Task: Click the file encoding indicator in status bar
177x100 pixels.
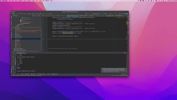Action: (x=117, y=76)
